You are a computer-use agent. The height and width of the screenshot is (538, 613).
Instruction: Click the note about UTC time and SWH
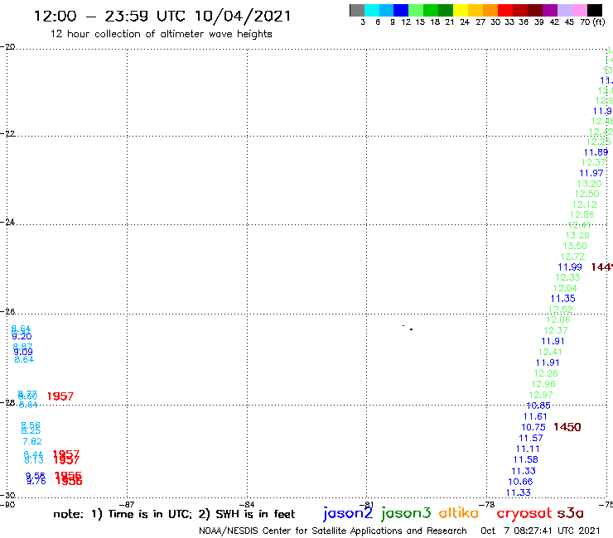[174, 514]
